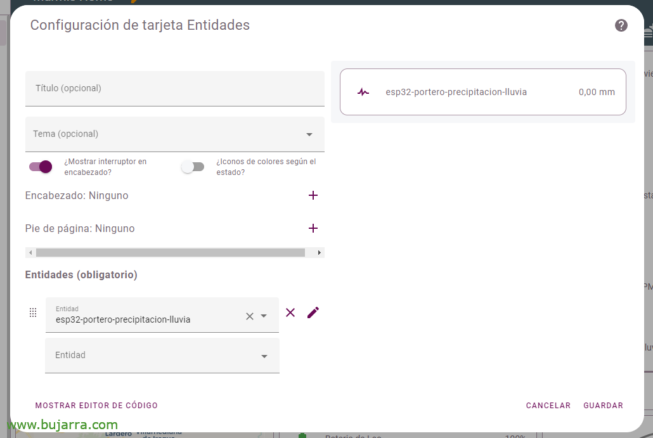The image size is (653, 438).
Task: Add a footer with Pie de página plus icon
Action: tap(313, 228)
